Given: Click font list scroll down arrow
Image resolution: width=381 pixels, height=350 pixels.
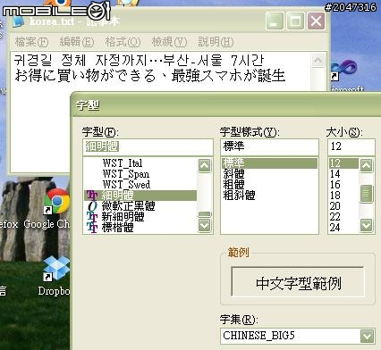Looking at the screenshot, I should (205, 225).
